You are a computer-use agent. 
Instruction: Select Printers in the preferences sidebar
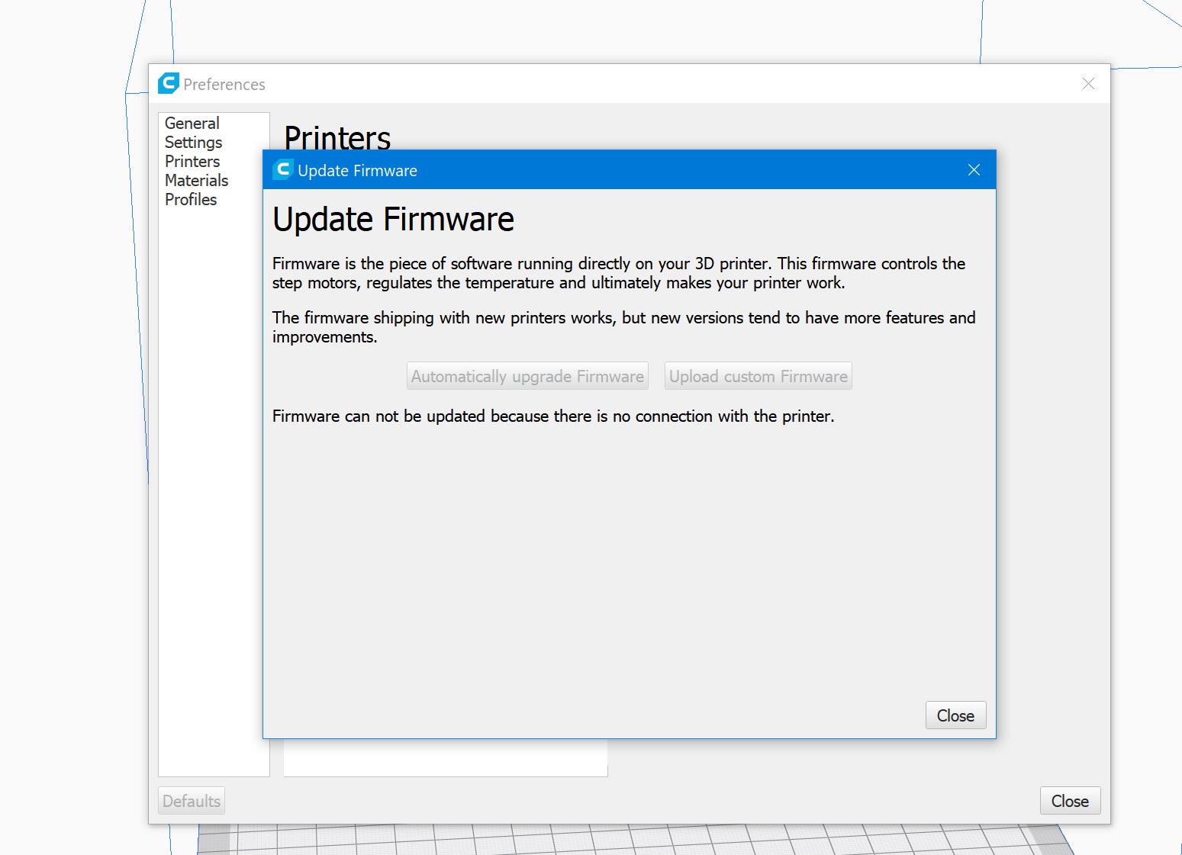pos(192,161)
